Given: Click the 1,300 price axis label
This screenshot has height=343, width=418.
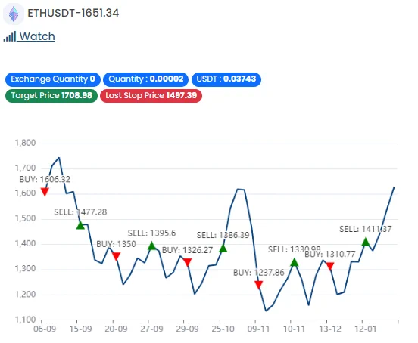Looking at the screenshot, I should click(x=25, y=269).
